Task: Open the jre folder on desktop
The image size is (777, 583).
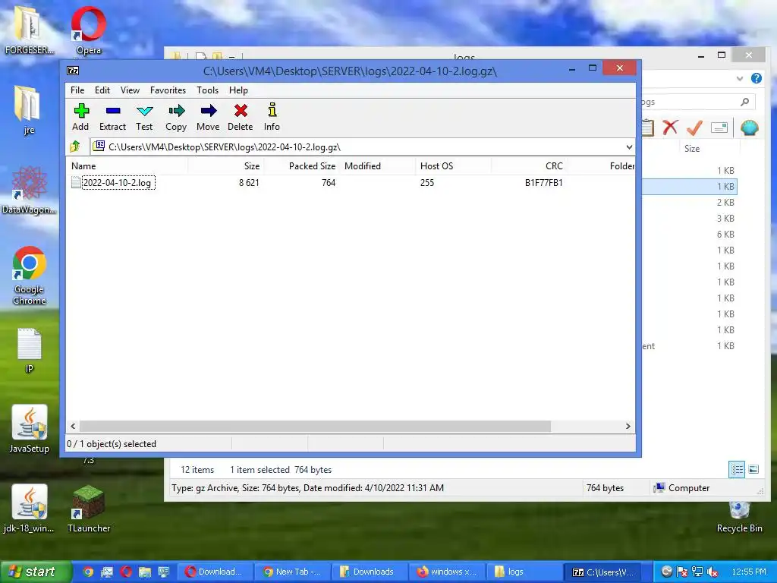Action: tap(29, 109)
